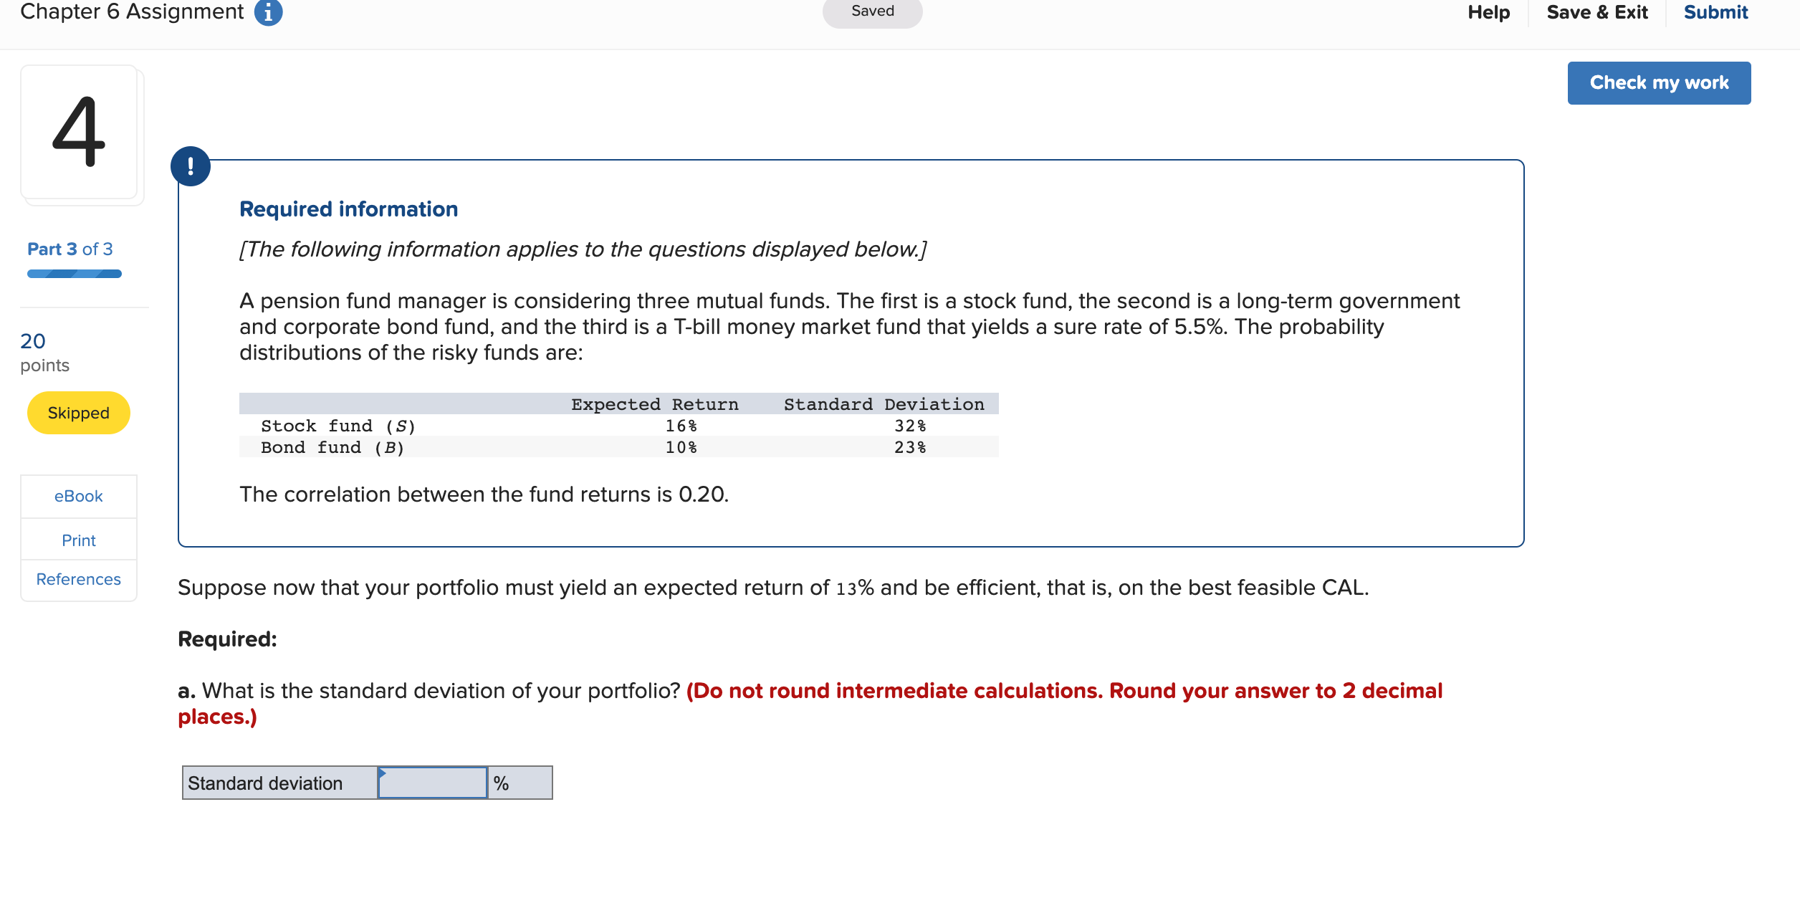The width and height of the screenshot is (1800, 903).
Task: Open the References link
Action: (x=78, y=579)
